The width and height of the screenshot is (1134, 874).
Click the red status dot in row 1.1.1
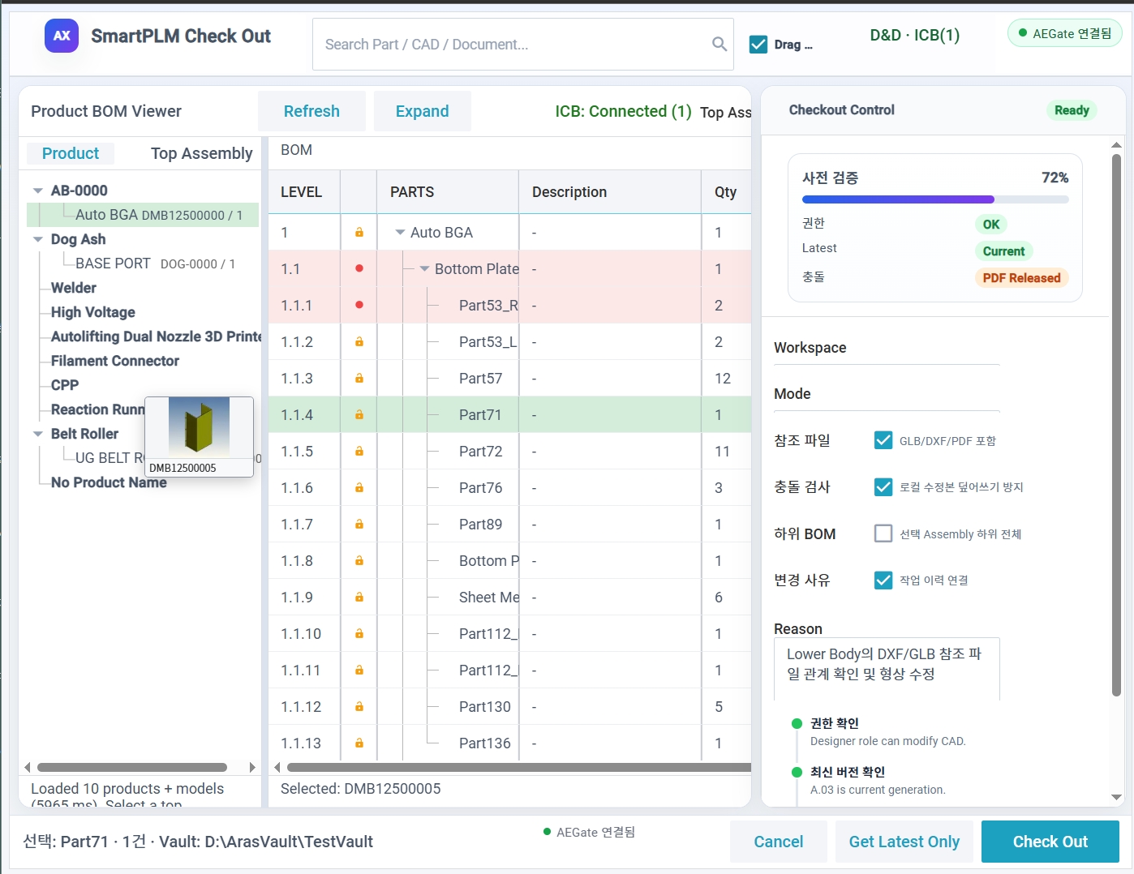point(359,305)
